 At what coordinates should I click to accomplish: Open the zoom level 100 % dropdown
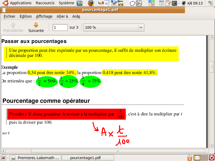[114, 27]
